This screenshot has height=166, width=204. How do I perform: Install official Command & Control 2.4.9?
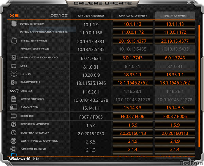(x=133, y=141)
